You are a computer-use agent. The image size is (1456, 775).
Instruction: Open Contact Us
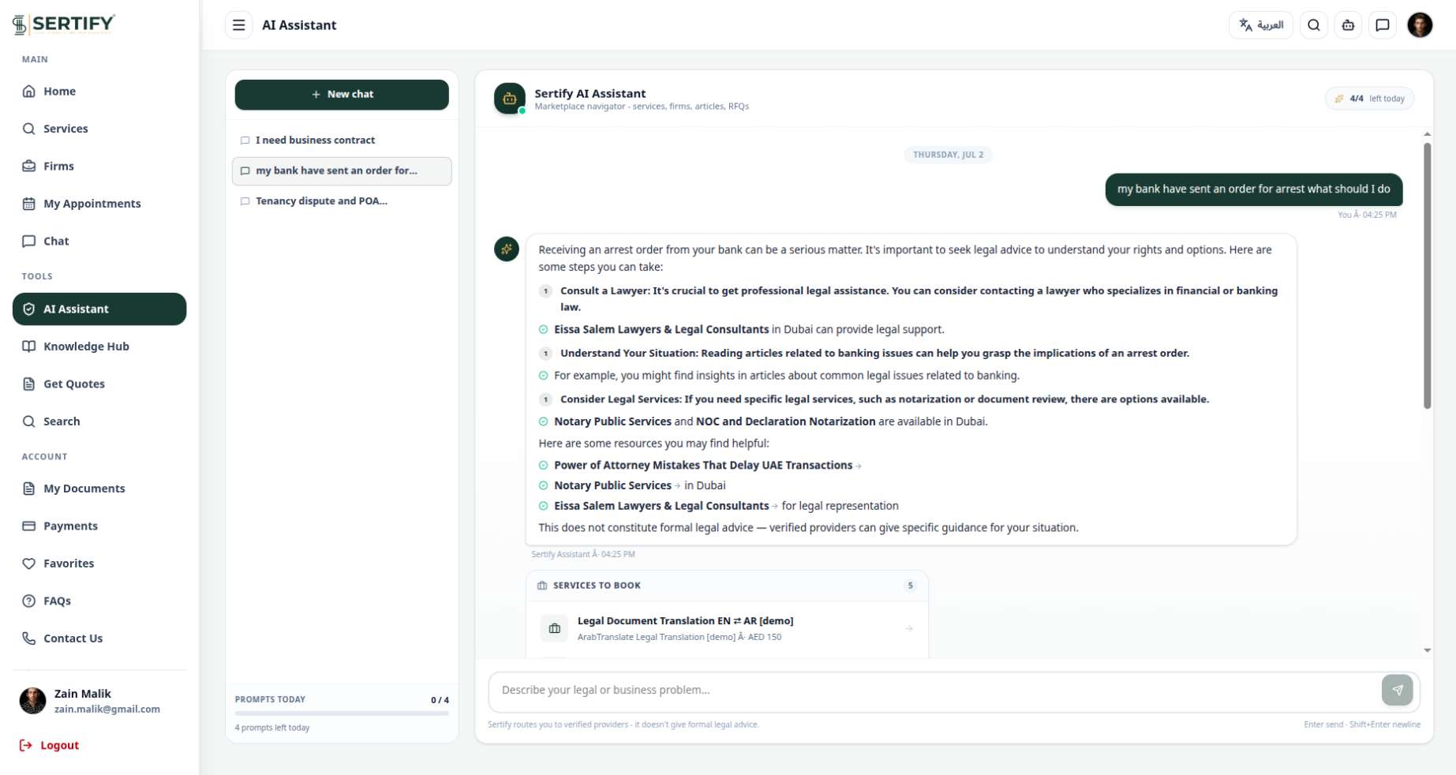[99, 638]
